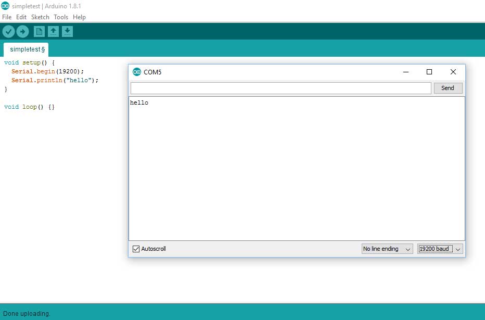Click the Upload arrow icon

point(22,31)
